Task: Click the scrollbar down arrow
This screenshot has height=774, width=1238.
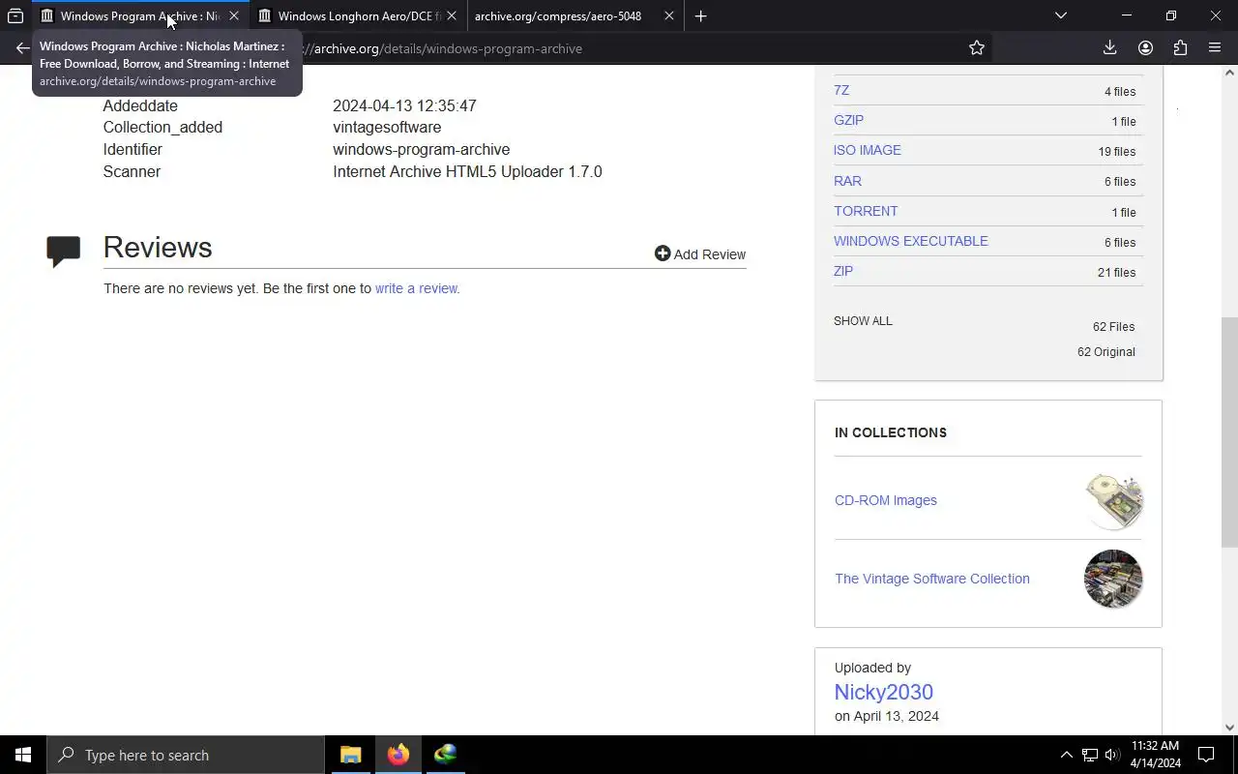Action: point(1230,728)
